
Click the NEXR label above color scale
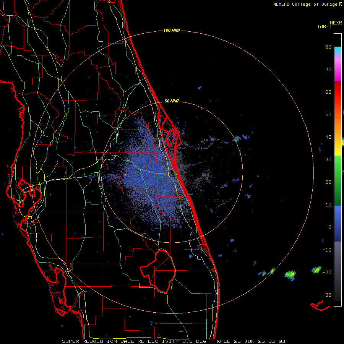(x=336, y=23)
